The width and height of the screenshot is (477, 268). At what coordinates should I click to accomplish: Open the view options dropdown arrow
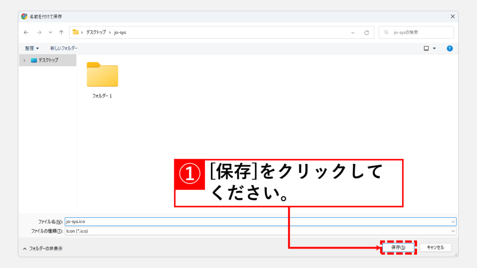[x=435, y=48]
